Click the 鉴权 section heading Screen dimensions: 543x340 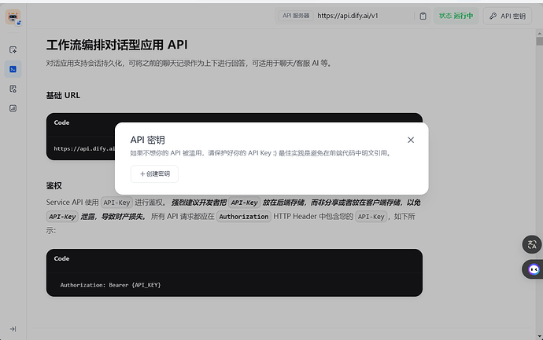[x=54, y=186]
